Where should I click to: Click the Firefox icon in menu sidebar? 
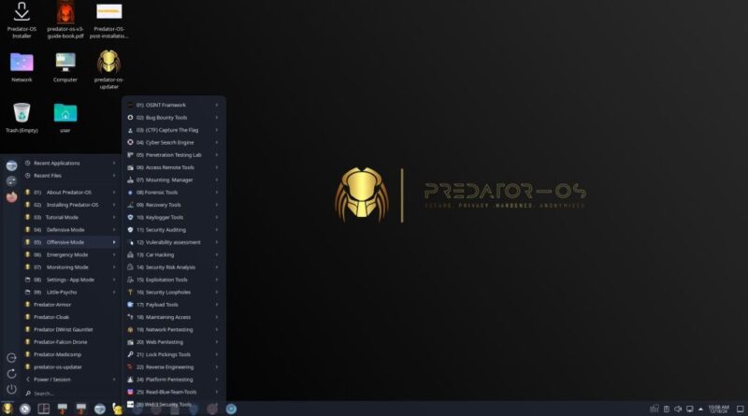[11, 196]
